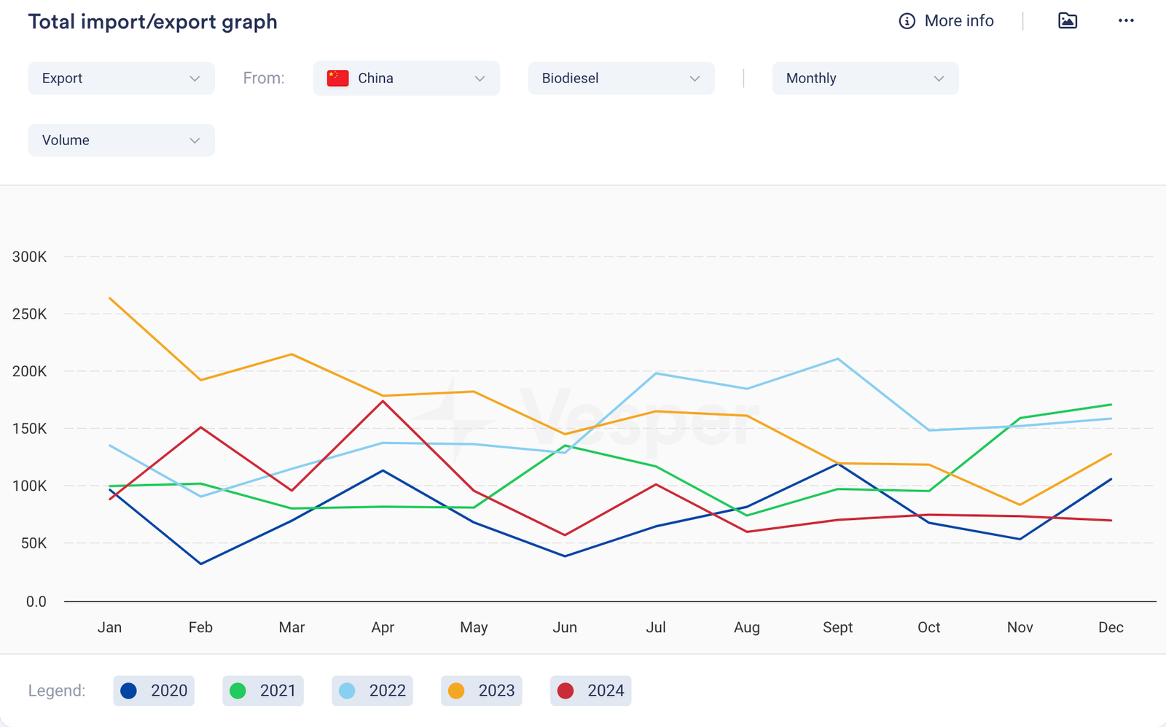Expand the China country selector
This screenshot has height=727, width=1166.
click(x=406, y=79)
